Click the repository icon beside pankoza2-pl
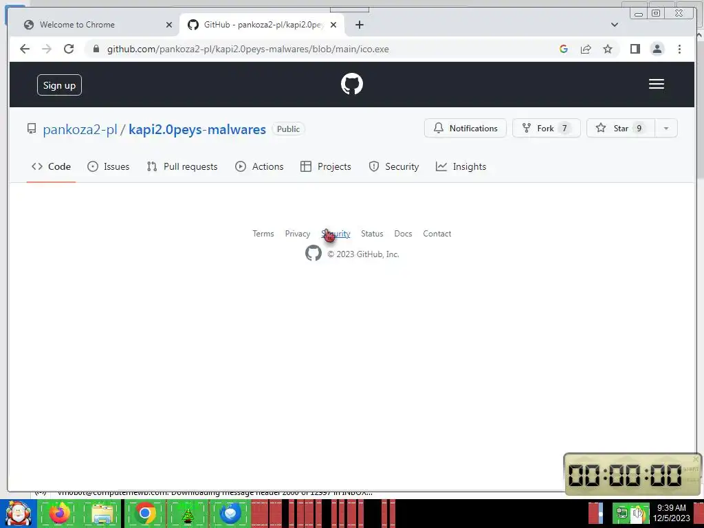The width and height of the screenshot is (704, 528). coord(32,129)
